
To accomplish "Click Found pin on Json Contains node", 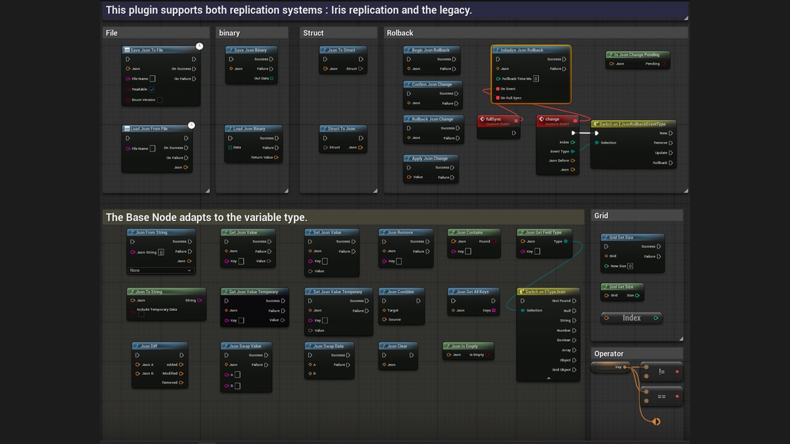I will tap(494, 241).
